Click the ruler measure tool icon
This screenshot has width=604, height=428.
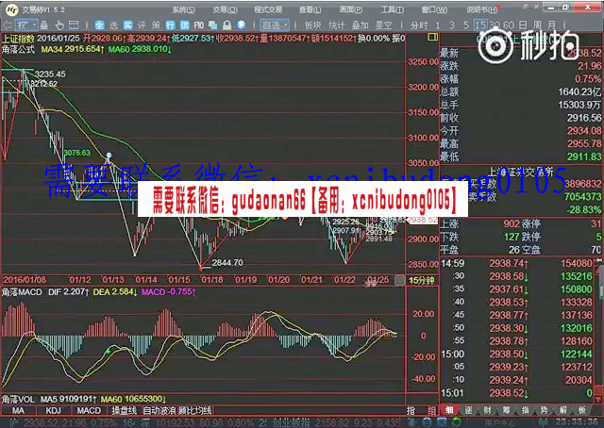click(x=74, y=25)
